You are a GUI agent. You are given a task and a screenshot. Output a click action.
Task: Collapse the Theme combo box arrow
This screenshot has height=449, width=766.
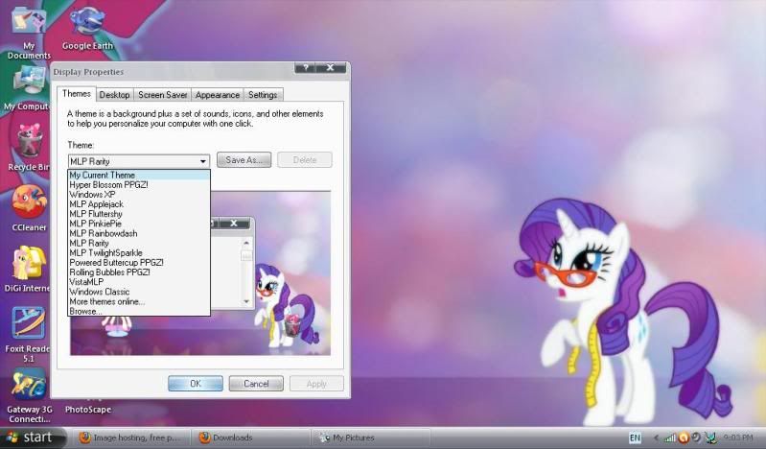tap(202, 161)
